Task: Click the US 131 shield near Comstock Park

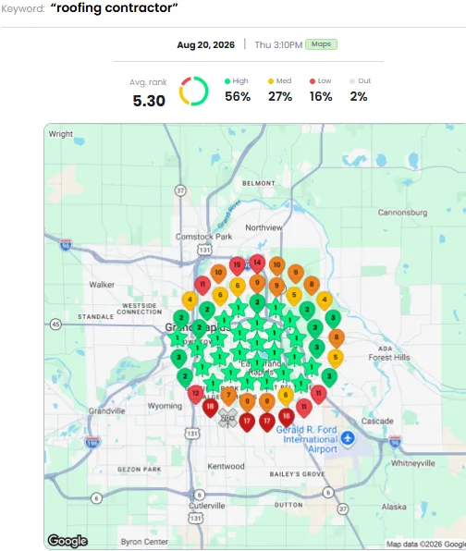Action: tap(204, 250)
